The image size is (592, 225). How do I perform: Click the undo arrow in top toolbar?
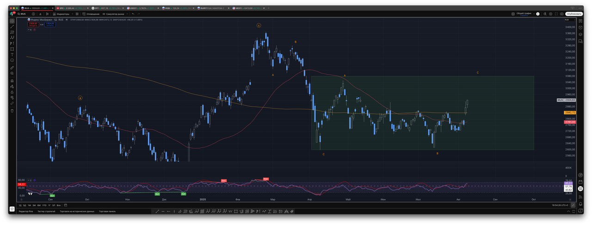coord(133,14)
